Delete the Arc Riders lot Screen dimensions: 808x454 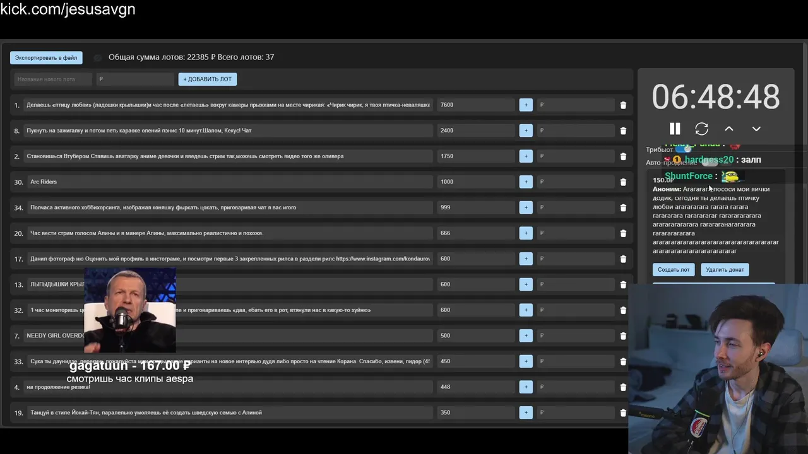point(623,182)
